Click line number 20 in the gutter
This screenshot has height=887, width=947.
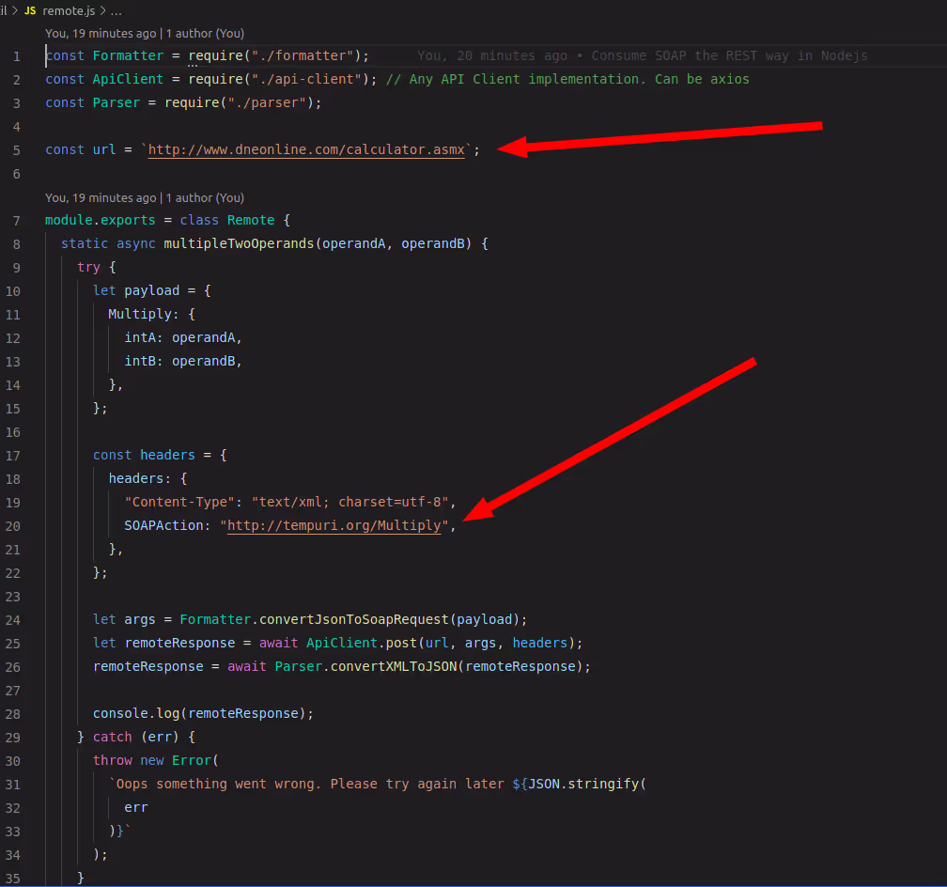13,525
